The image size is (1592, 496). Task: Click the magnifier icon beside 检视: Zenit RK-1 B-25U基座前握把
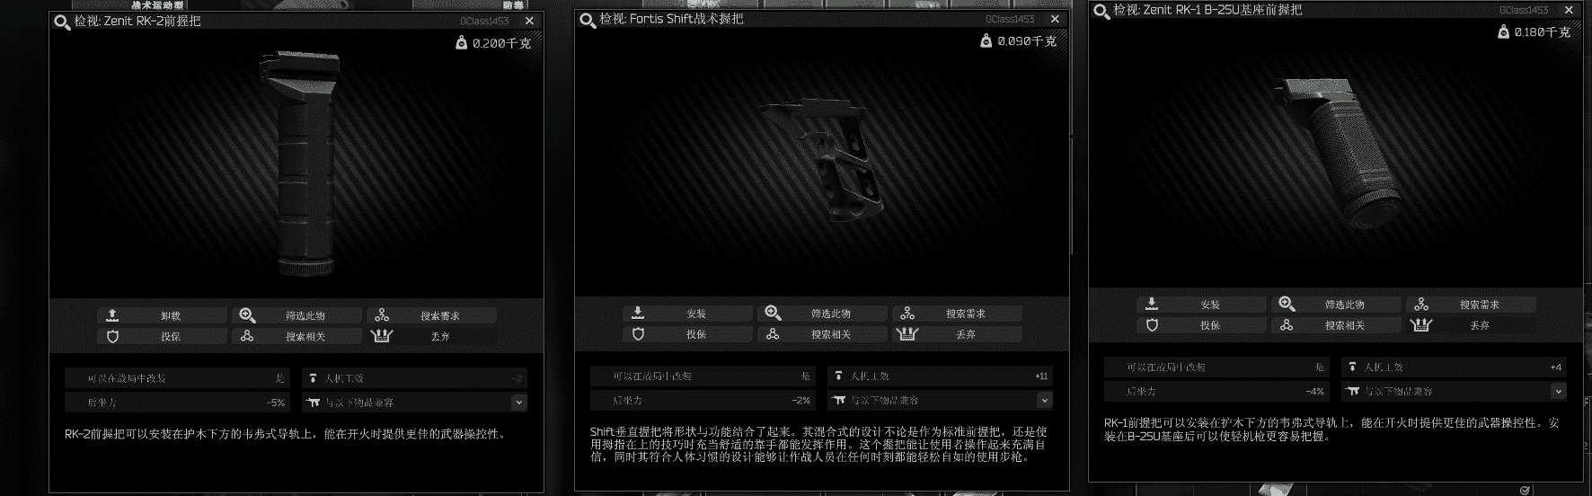1101,11
